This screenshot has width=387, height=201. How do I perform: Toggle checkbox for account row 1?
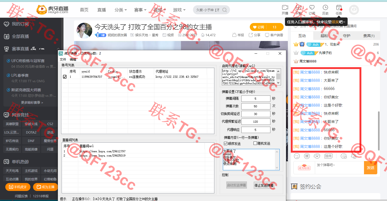coord(65,77)
